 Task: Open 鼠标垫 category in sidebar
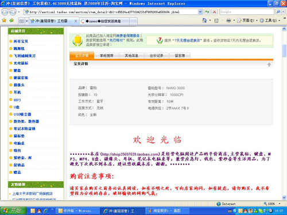coord(19,136)
